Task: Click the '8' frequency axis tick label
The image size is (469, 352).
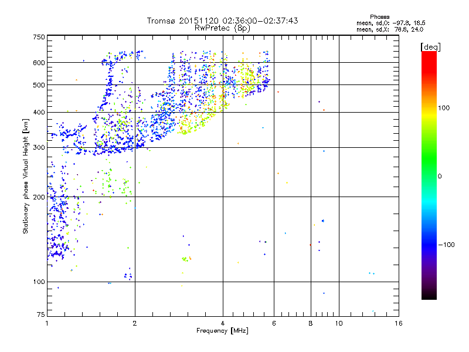Action: 311,323
